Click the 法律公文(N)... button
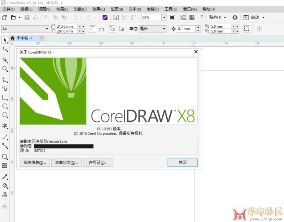 66,163
